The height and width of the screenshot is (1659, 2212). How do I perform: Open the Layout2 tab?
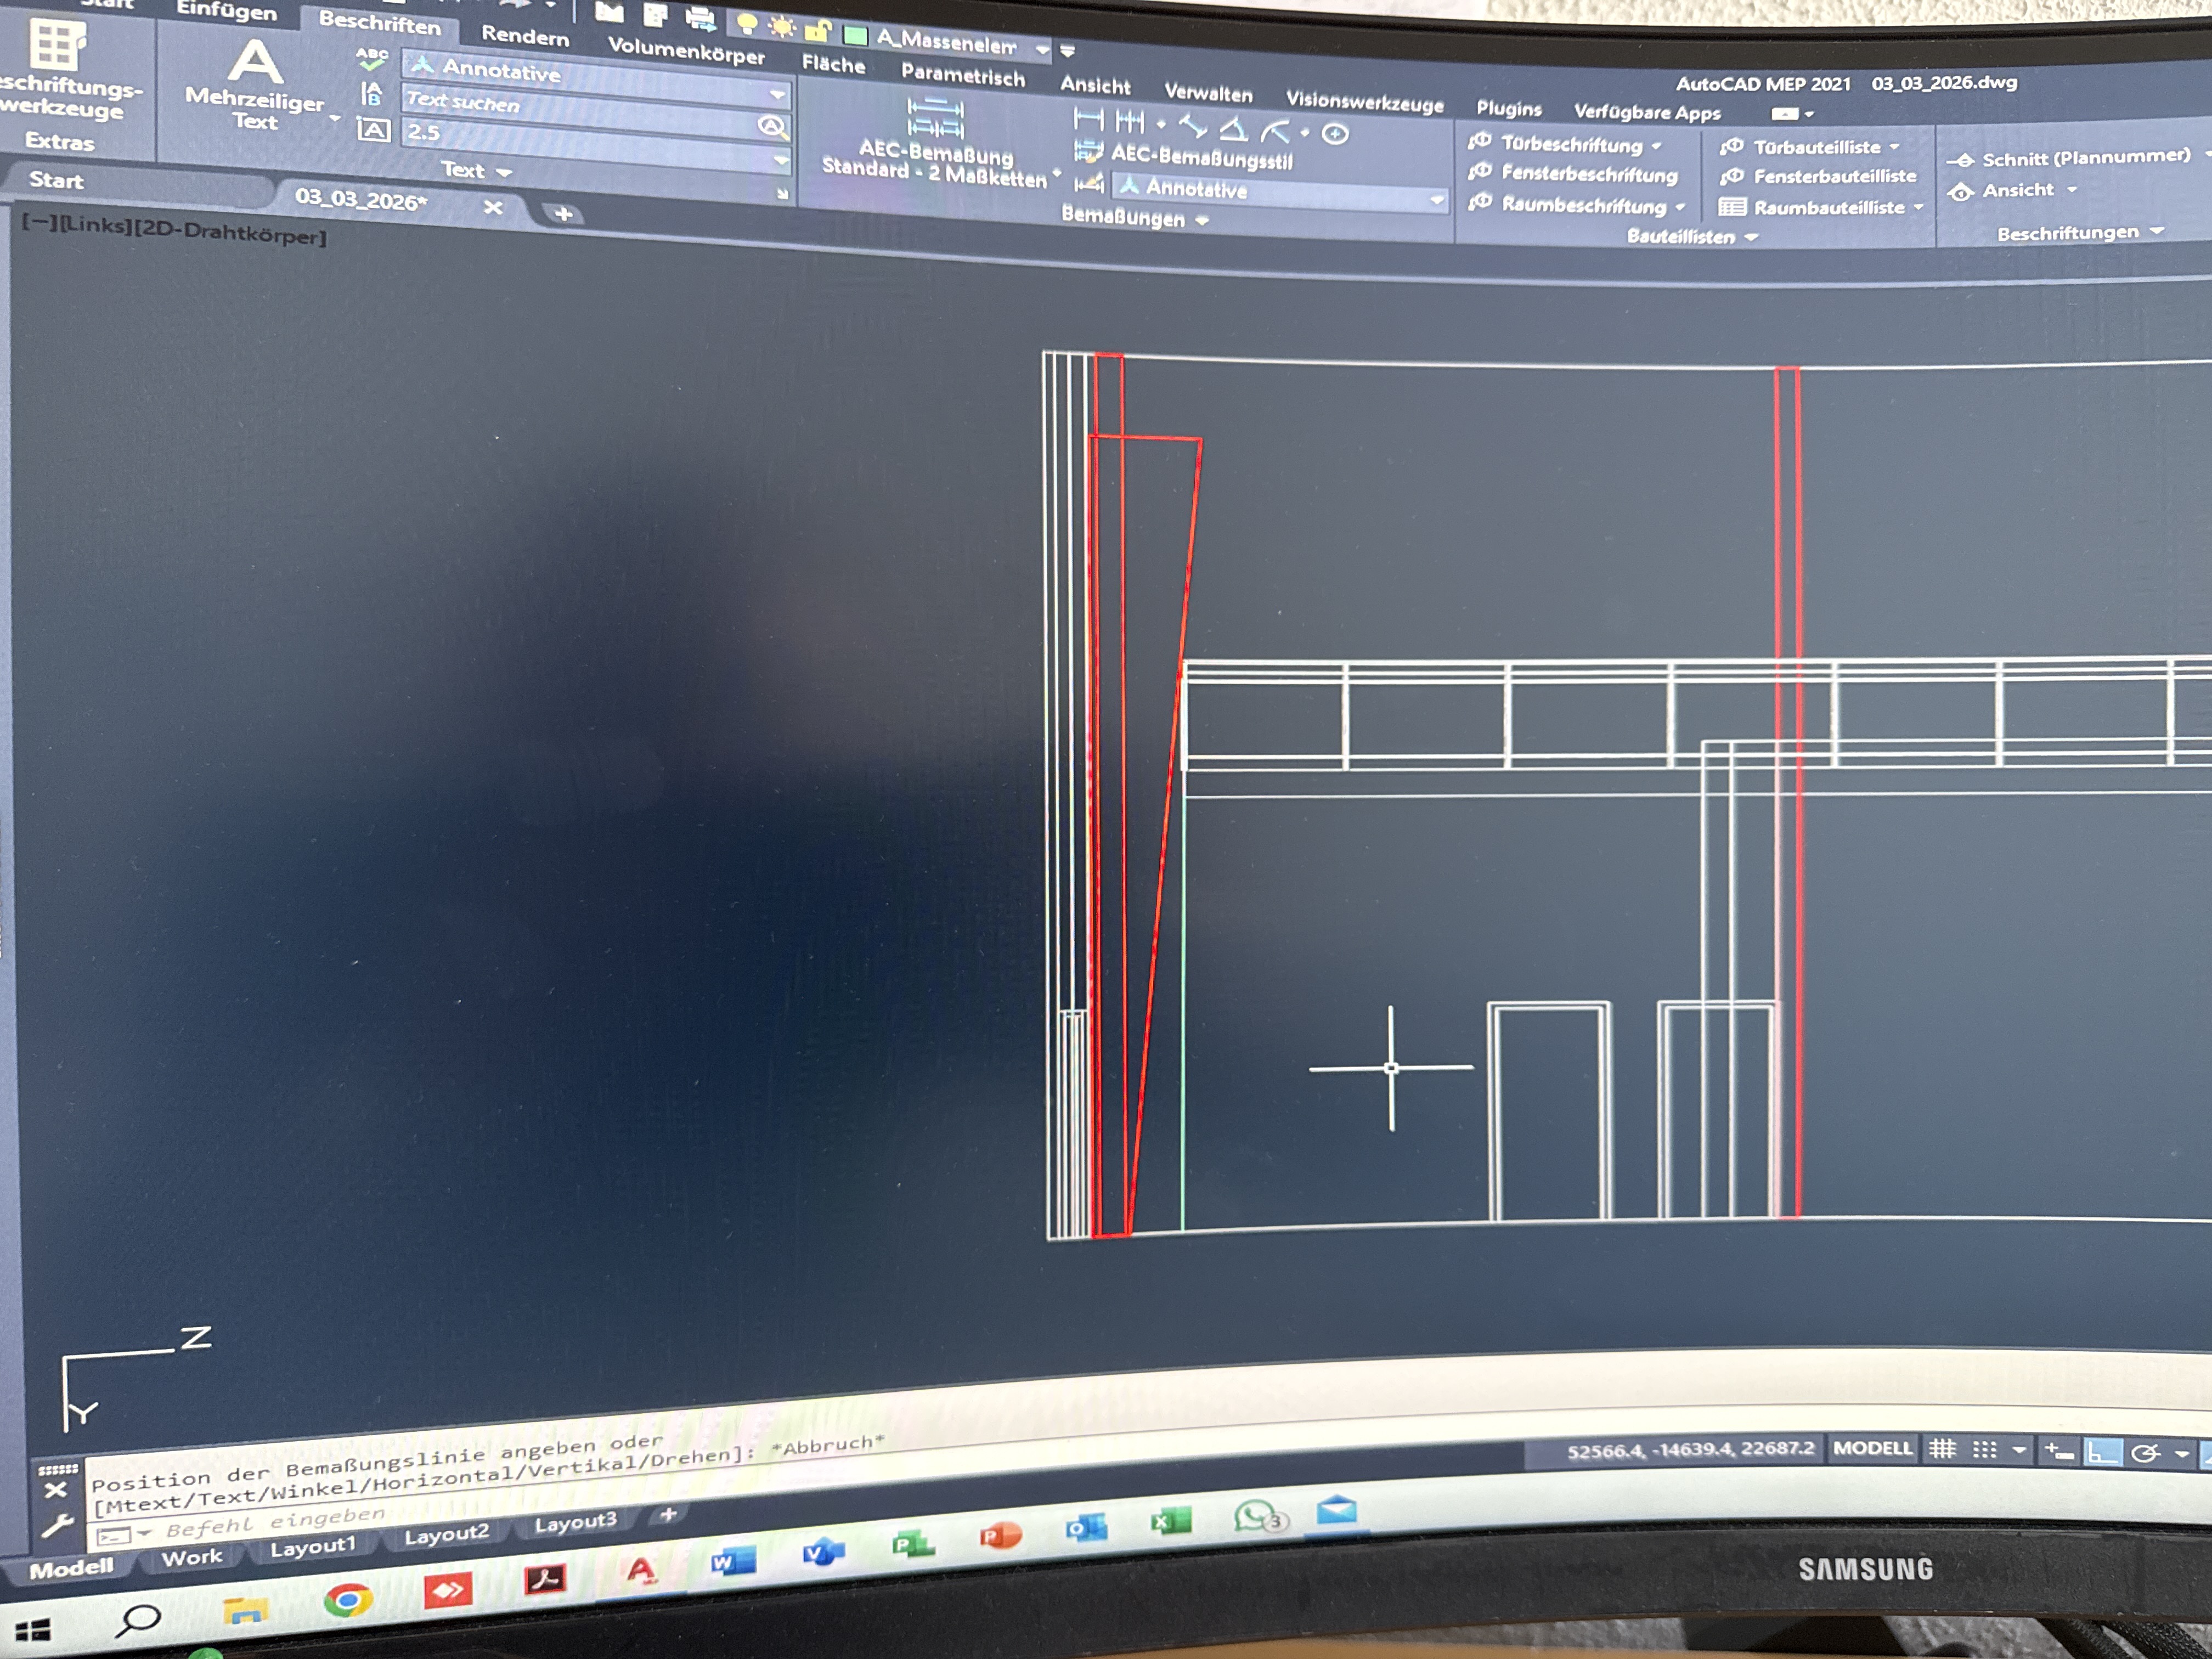(446, 1534)
